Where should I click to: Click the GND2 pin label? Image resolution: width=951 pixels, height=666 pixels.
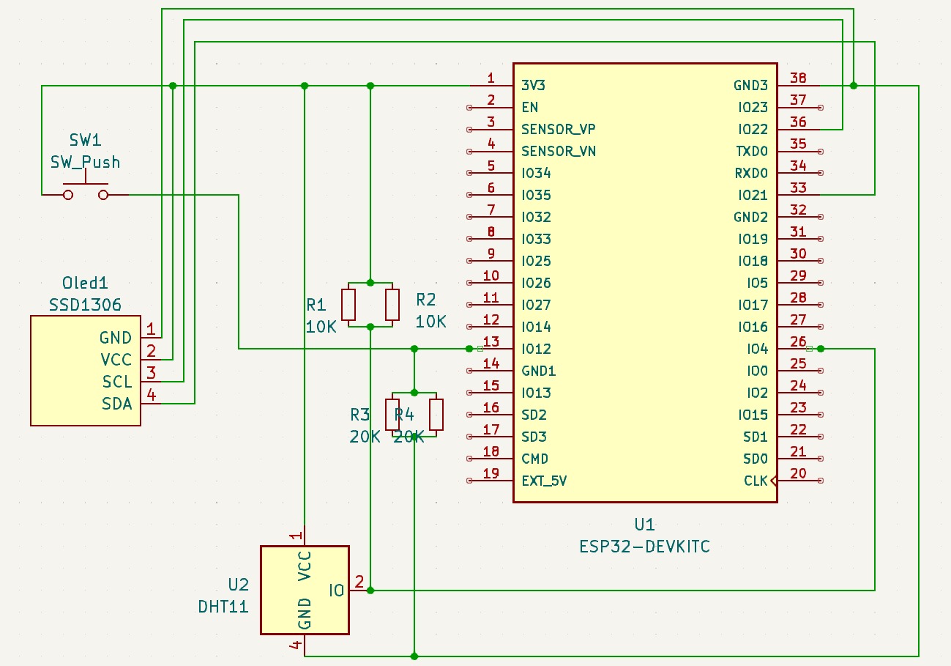750,217
